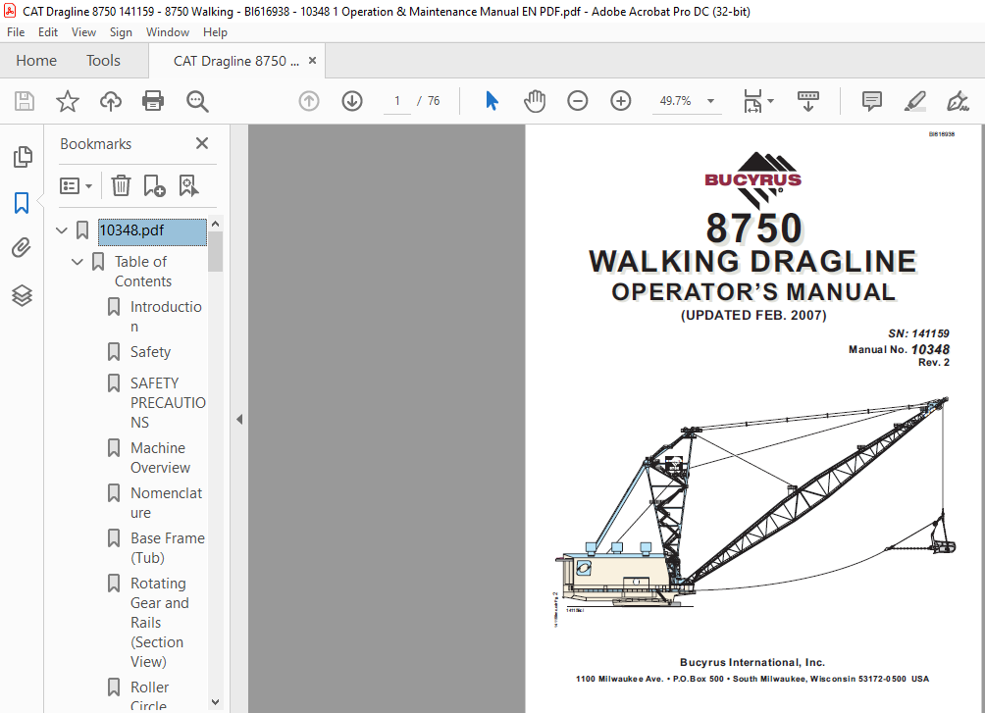
Task: Jump to the Introduction bookmark
Action: 166,317
